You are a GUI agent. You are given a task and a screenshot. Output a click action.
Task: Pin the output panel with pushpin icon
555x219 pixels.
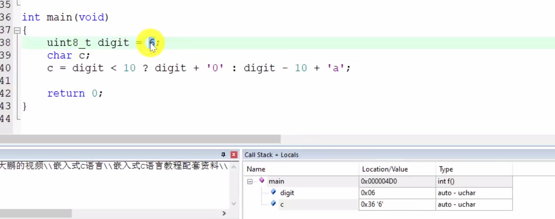coord(223,155)
